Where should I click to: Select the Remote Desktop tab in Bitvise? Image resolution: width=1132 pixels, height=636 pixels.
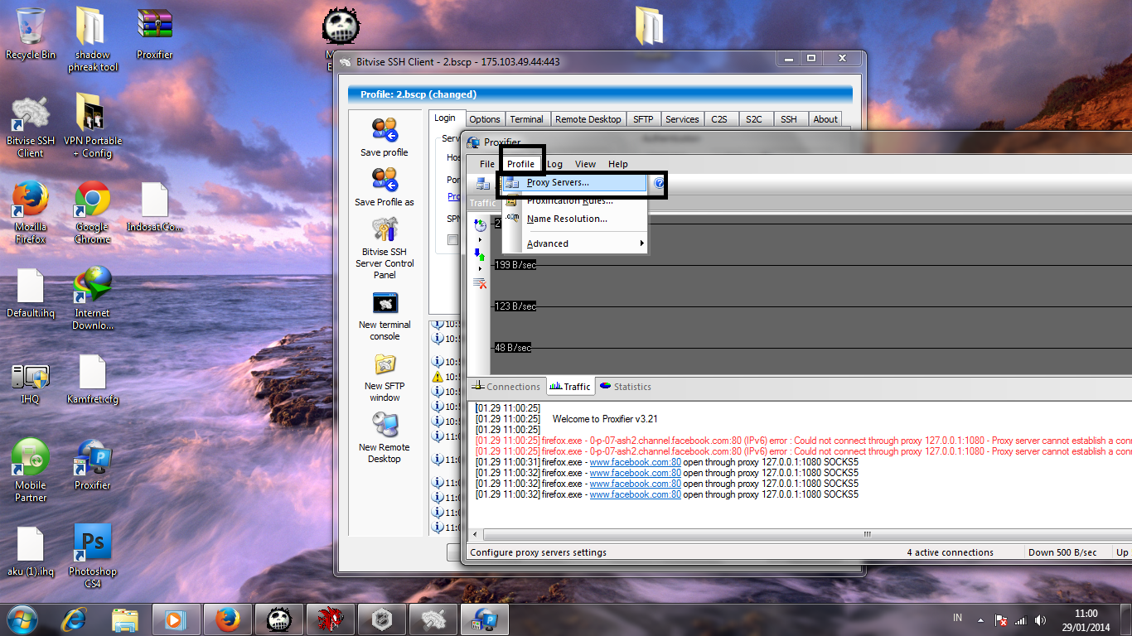[x=588, y=119]
